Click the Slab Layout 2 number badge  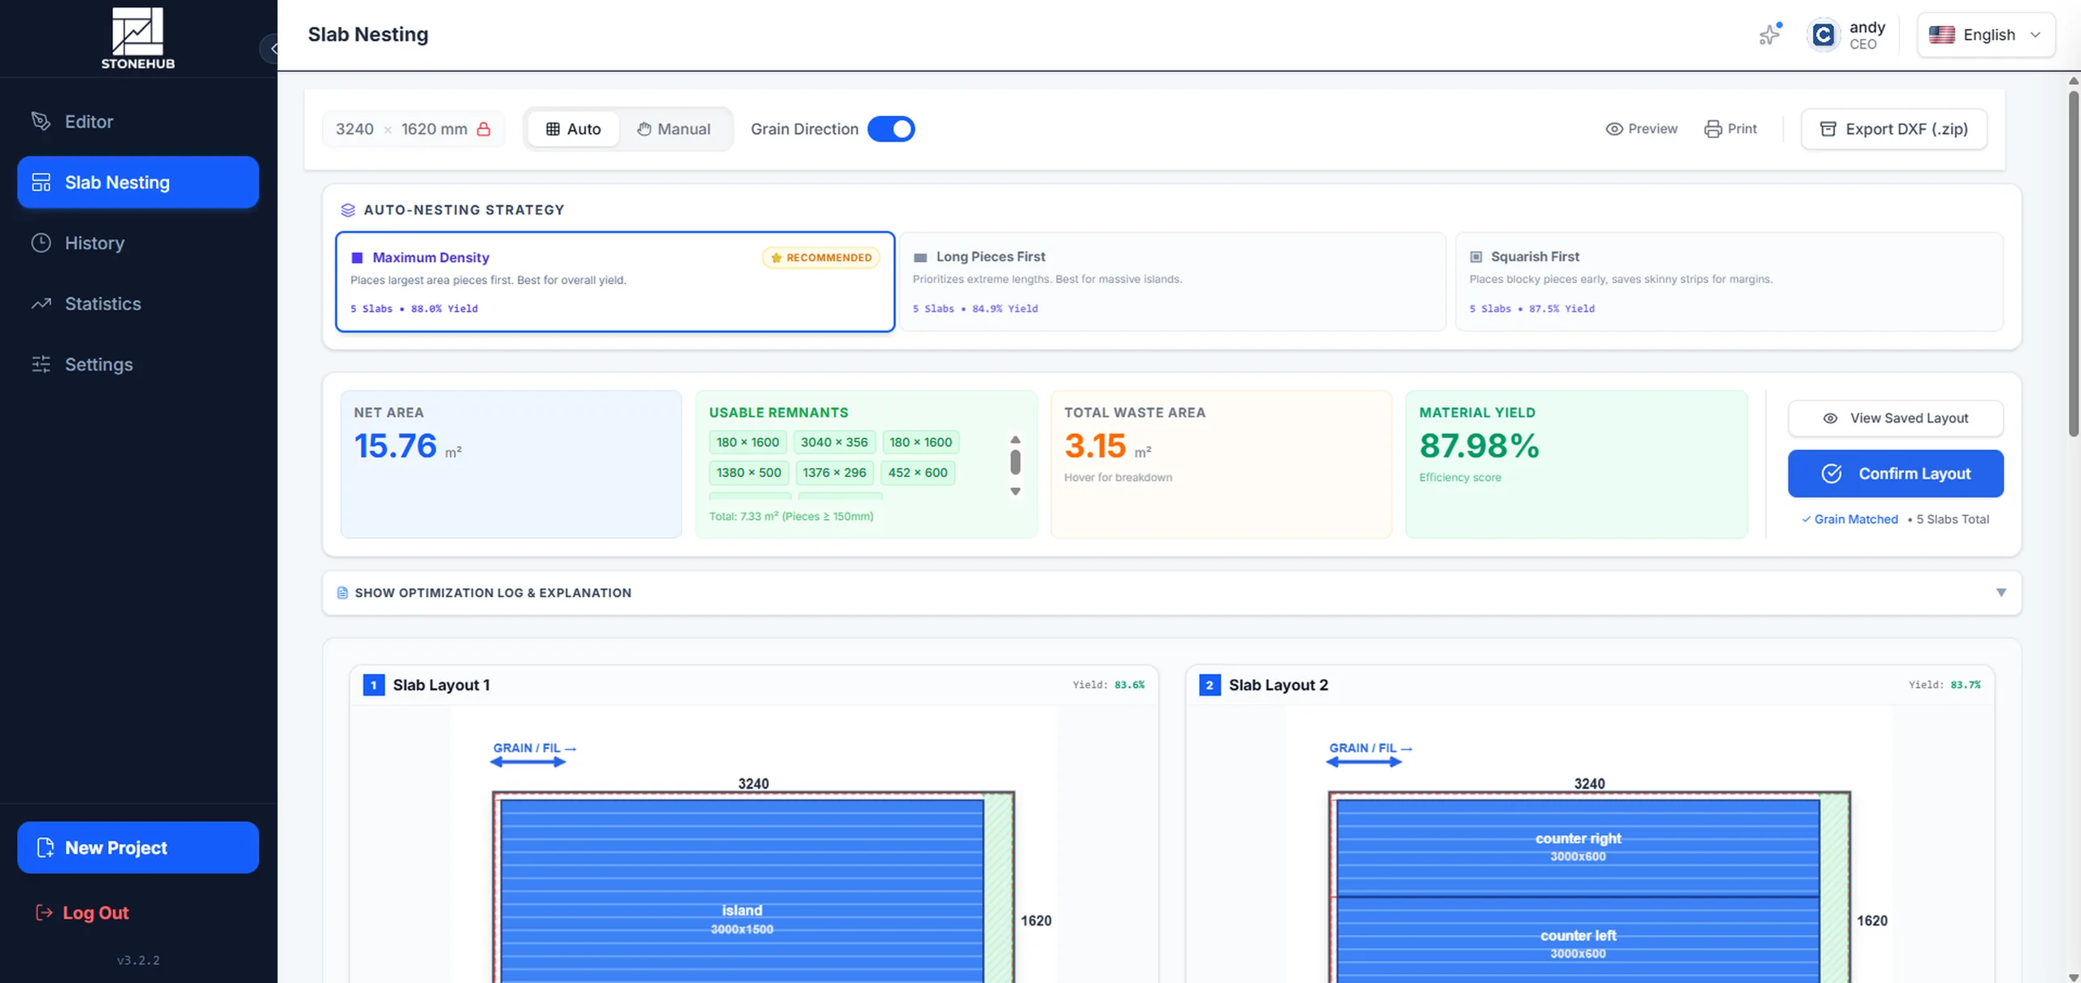tap(1210, 685)
